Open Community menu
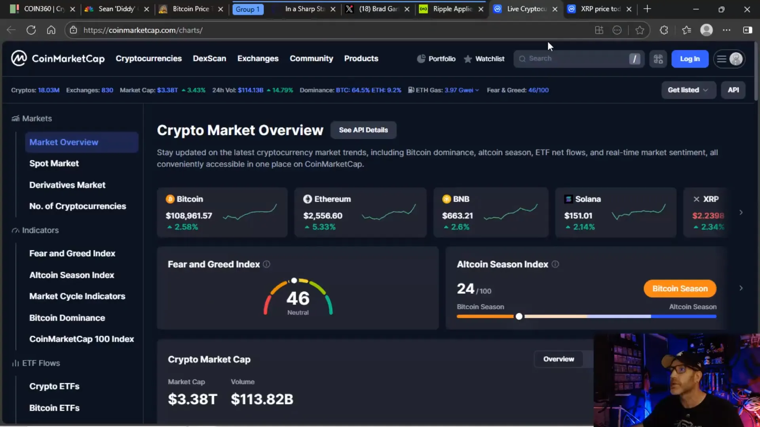 pos(311,59)
